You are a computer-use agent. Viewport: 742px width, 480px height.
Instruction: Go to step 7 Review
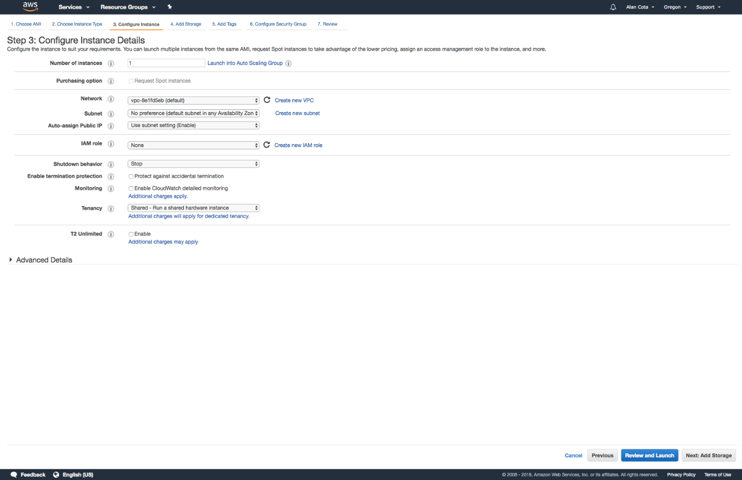pos(328,24)
